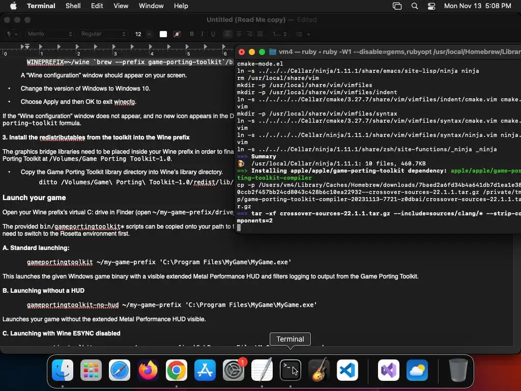Click Terminal cursor at prompt bottom
The height and width of the screenshot is (391, 521).
[239, 228]
